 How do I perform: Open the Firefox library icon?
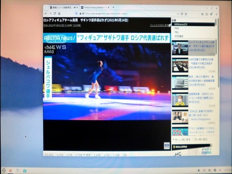click(x=203, y=14)
